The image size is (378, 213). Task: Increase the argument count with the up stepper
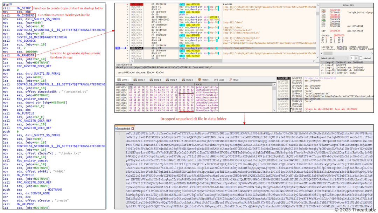[356, 57]
